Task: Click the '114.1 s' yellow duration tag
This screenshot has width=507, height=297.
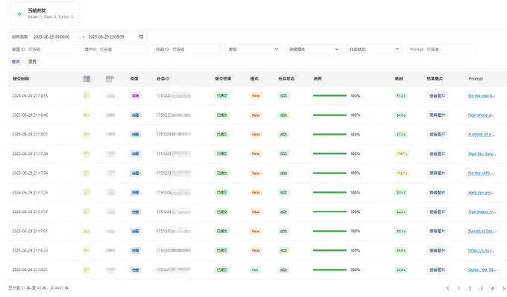Action: tap(402, 154)
